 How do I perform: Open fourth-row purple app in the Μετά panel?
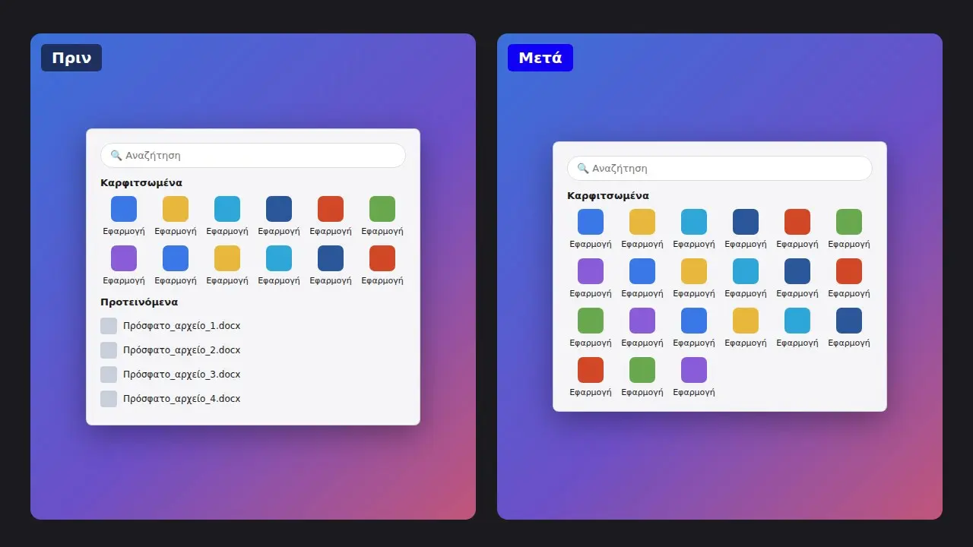pyautogui.click(x=694, y=370)
